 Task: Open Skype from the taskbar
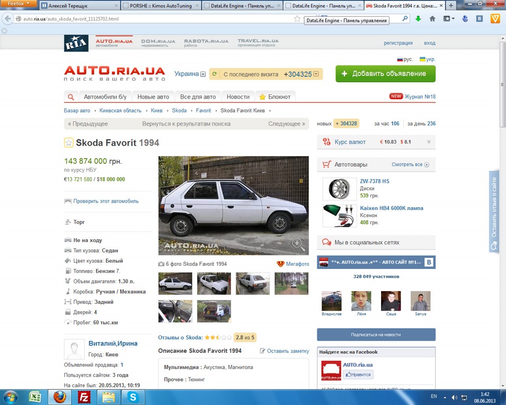pyautogui.click(x=133, y=397)
